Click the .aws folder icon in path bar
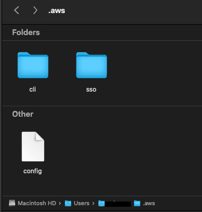Image resolution: width=202 pixels, height=212 pixels. 137,203
